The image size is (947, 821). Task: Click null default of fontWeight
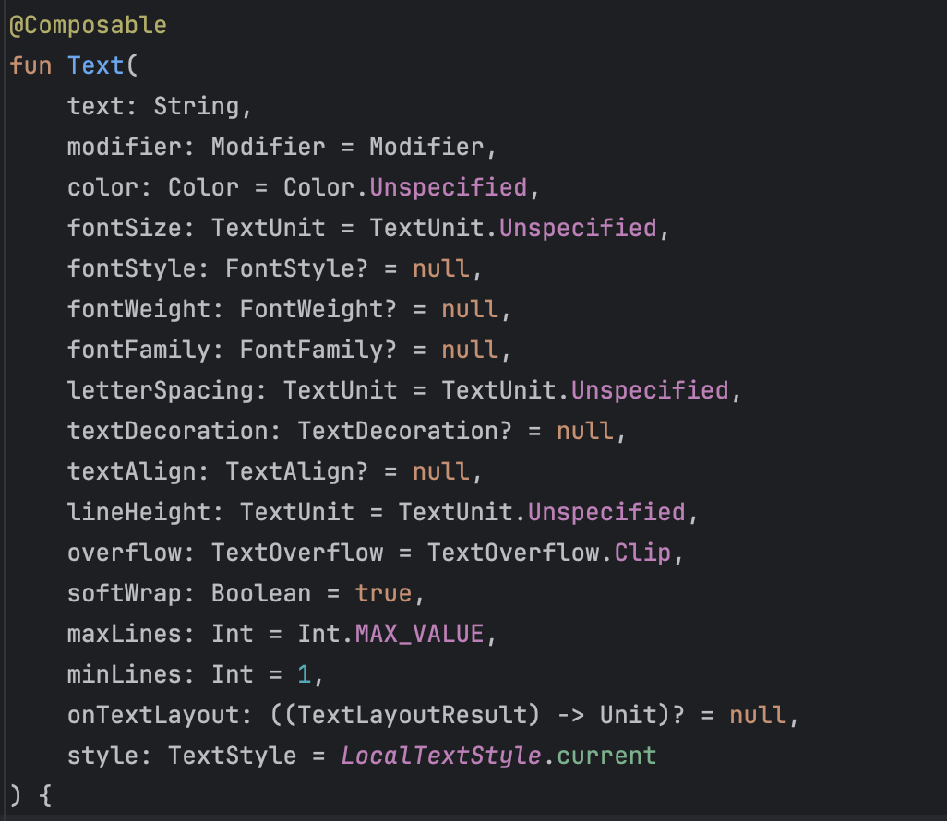[470, 309]
